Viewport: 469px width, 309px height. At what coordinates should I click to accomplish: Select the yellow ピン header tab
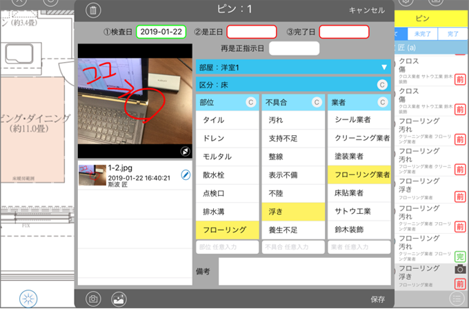pos(431,19)
